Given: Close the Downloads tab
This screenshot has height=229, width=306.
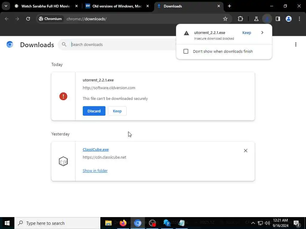Looking at the screenshot, I should 218,6.
